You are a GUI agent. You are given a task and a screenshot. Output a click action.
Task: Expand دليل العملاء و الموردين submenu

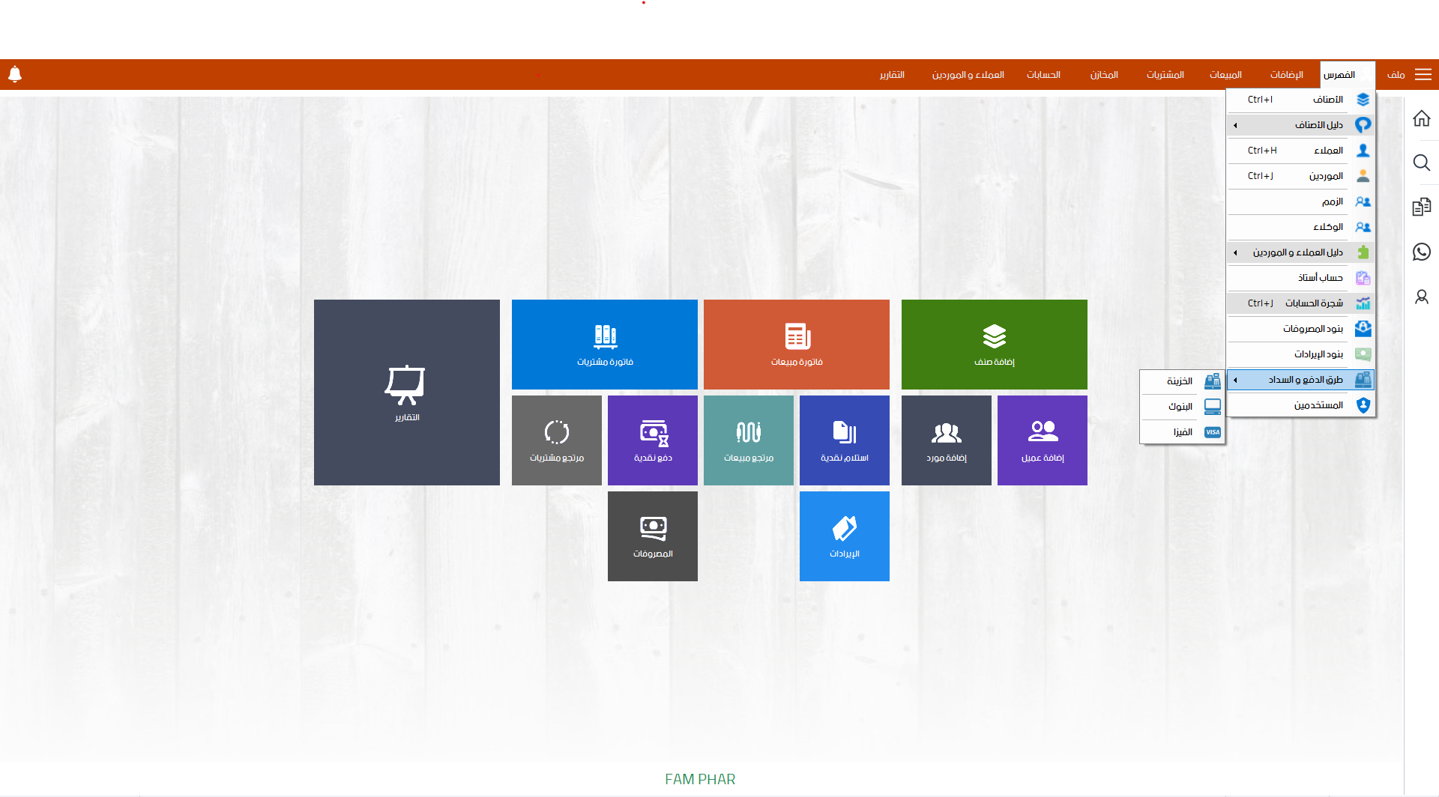[1300, 252]
